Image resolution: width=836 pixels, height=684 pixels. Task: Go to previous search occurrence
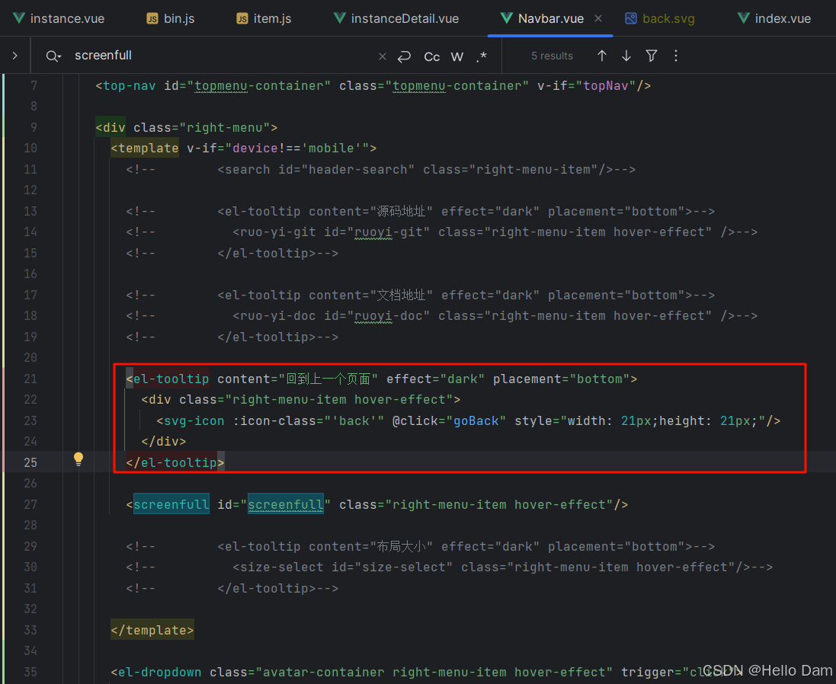click(x=602, y=56)
